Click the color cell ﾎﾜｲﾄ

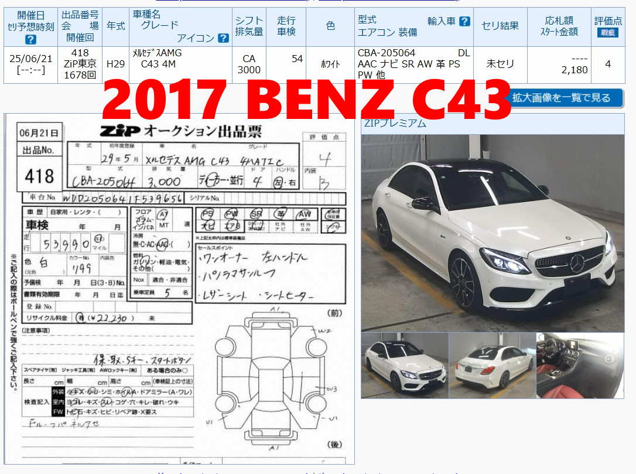330,64
